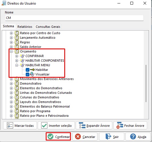Click the Rateio por Centro de Custo clipboard icon
Viewport: 152px width, 142px height.
pos(17,33)
